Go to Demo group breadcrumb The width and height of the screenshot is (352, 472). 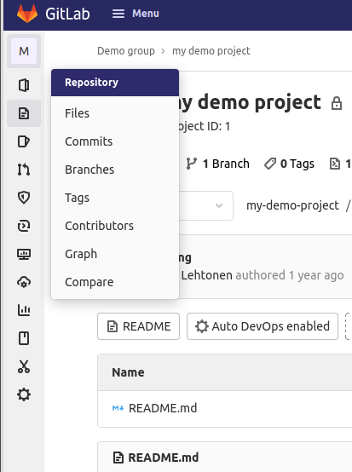click(x=126, y=51)
